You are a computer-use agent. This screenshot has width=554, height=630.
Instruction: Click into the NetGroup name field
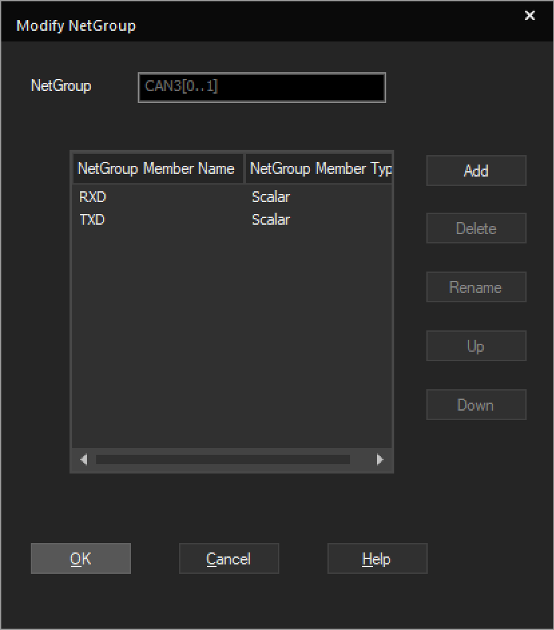coord(262,88)
